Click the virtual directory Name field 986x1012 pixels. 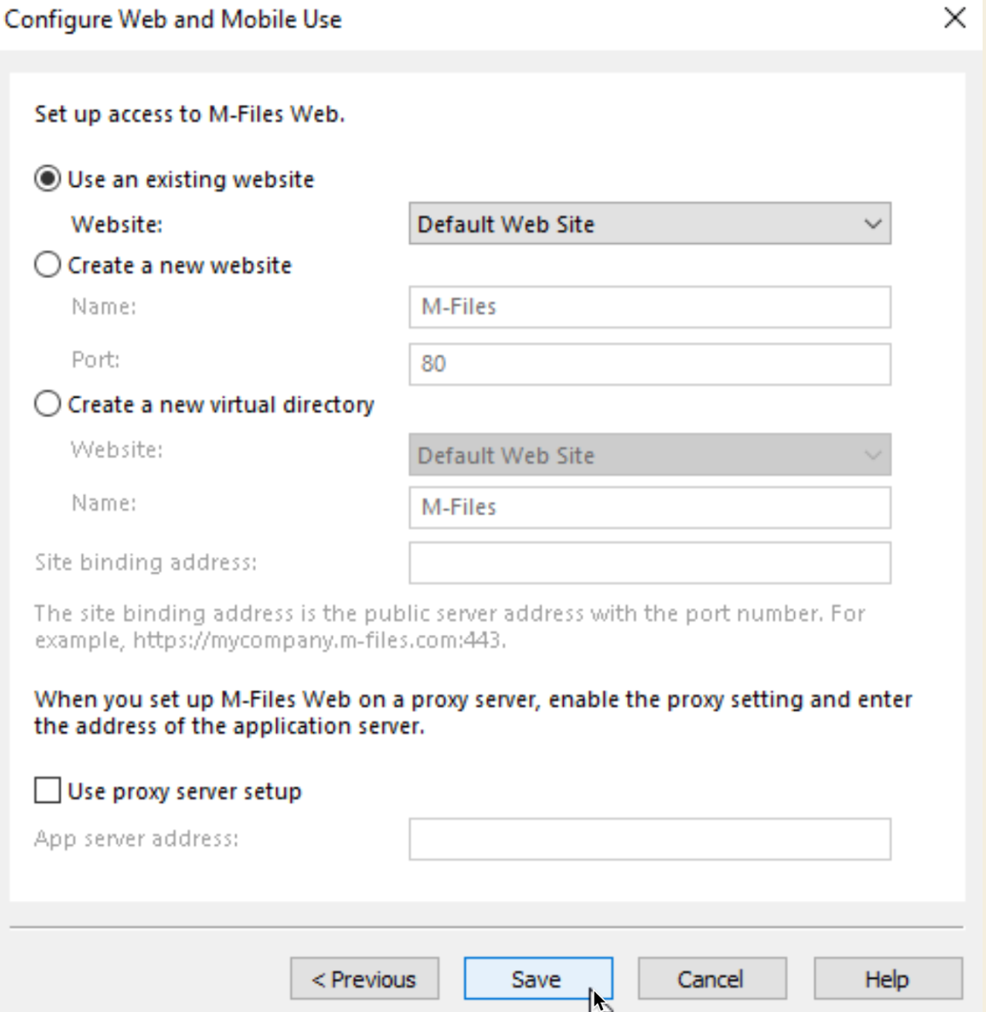650,508
